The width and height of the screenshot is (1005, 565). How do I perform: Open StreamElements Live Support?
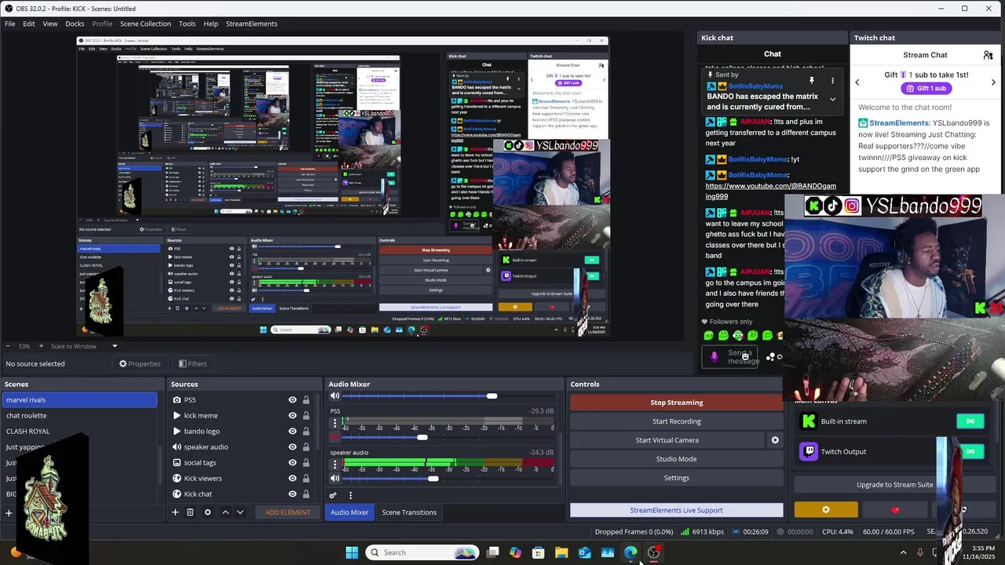click(x=677, y=510)
